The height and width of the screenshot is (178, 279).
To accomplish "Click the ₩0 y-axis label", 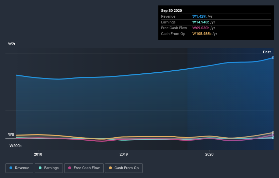I will (11, 135).
